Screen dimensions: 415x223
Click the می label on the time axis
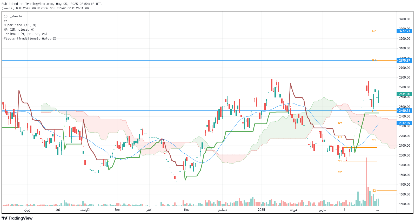point(377,210)
